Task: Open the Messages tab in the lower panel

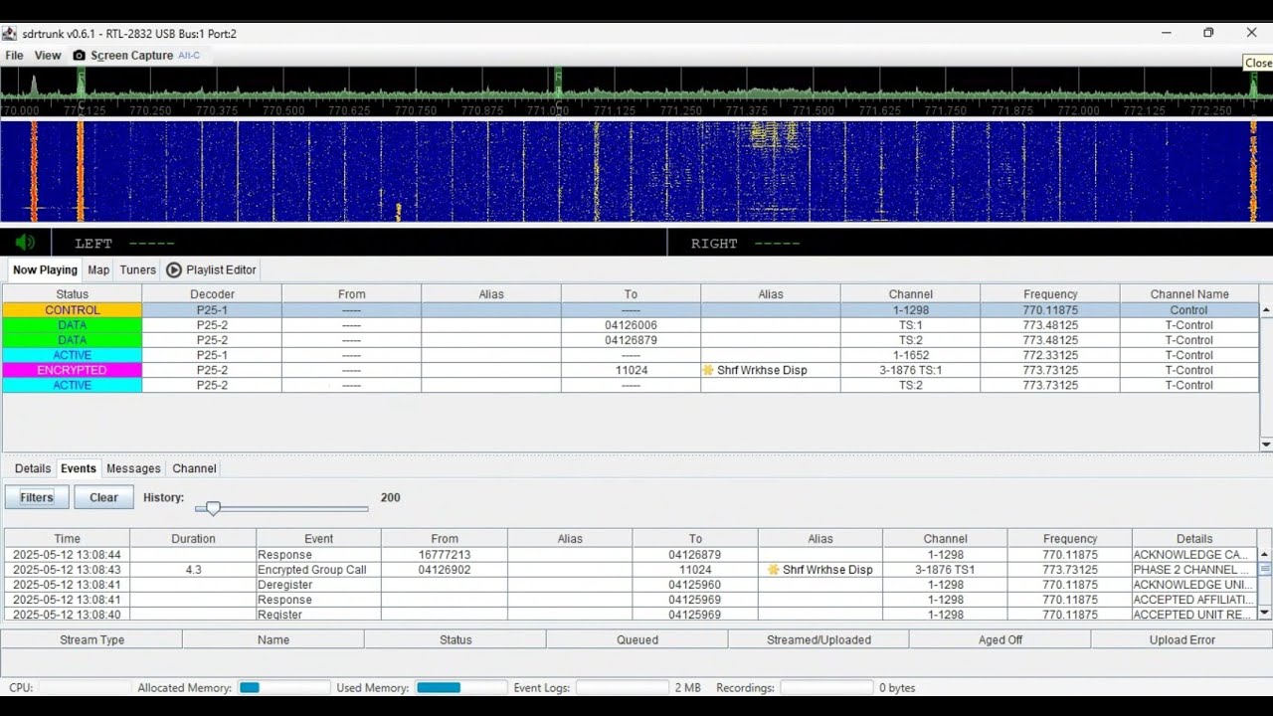Action: tap(133, 468)
